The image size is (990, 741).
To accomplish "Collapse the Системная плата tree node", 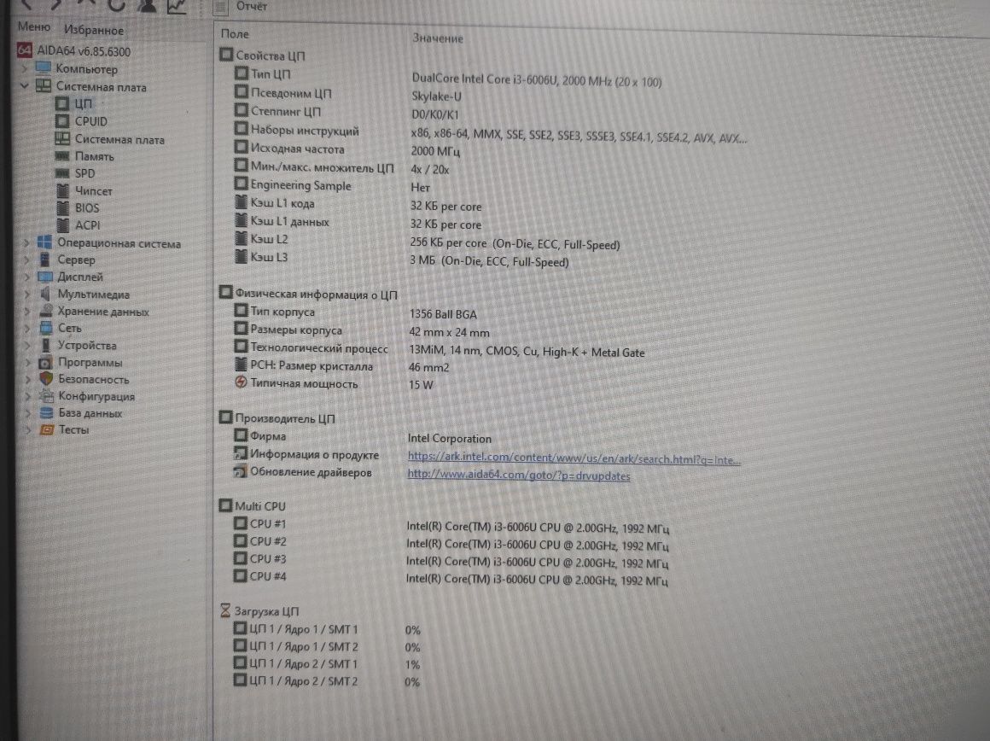I will tap(24, 85).
